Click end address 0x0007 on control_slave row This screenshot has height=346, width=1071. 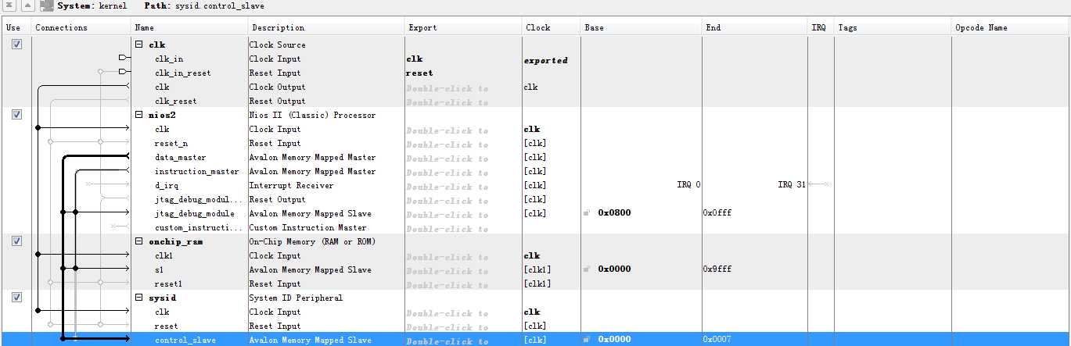tap(717, 340)
